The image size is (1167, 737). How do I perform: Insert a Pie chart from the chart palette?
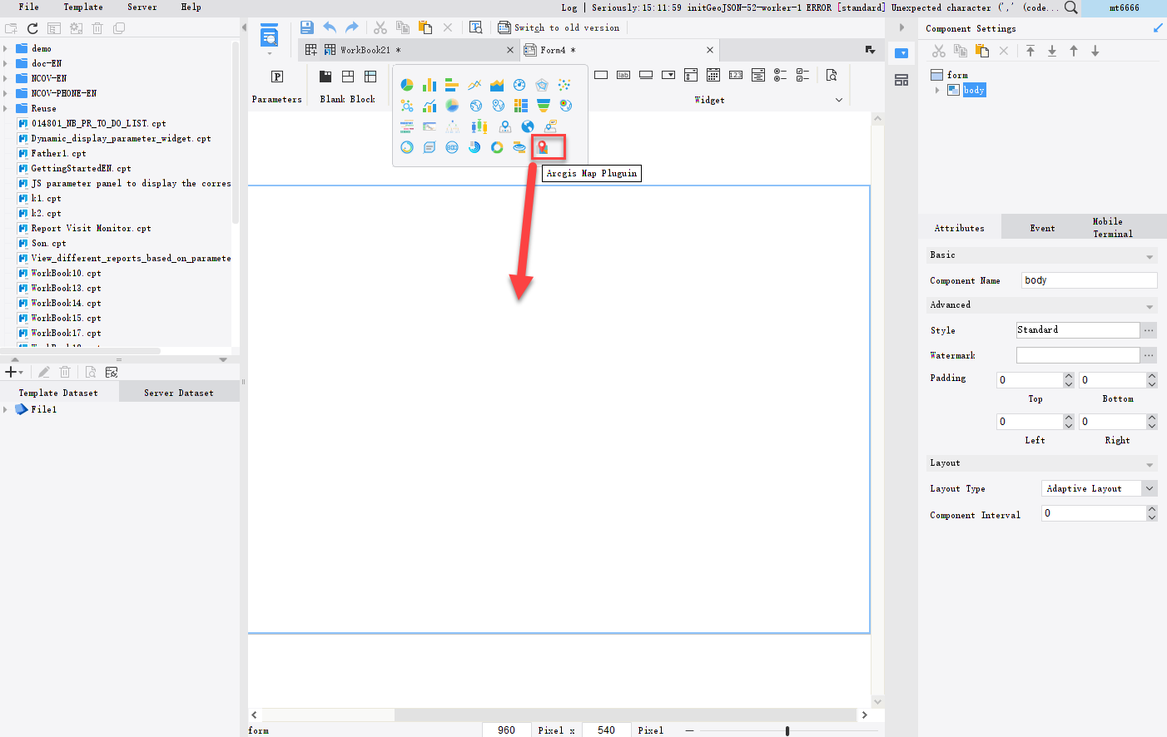click(407, 84)
